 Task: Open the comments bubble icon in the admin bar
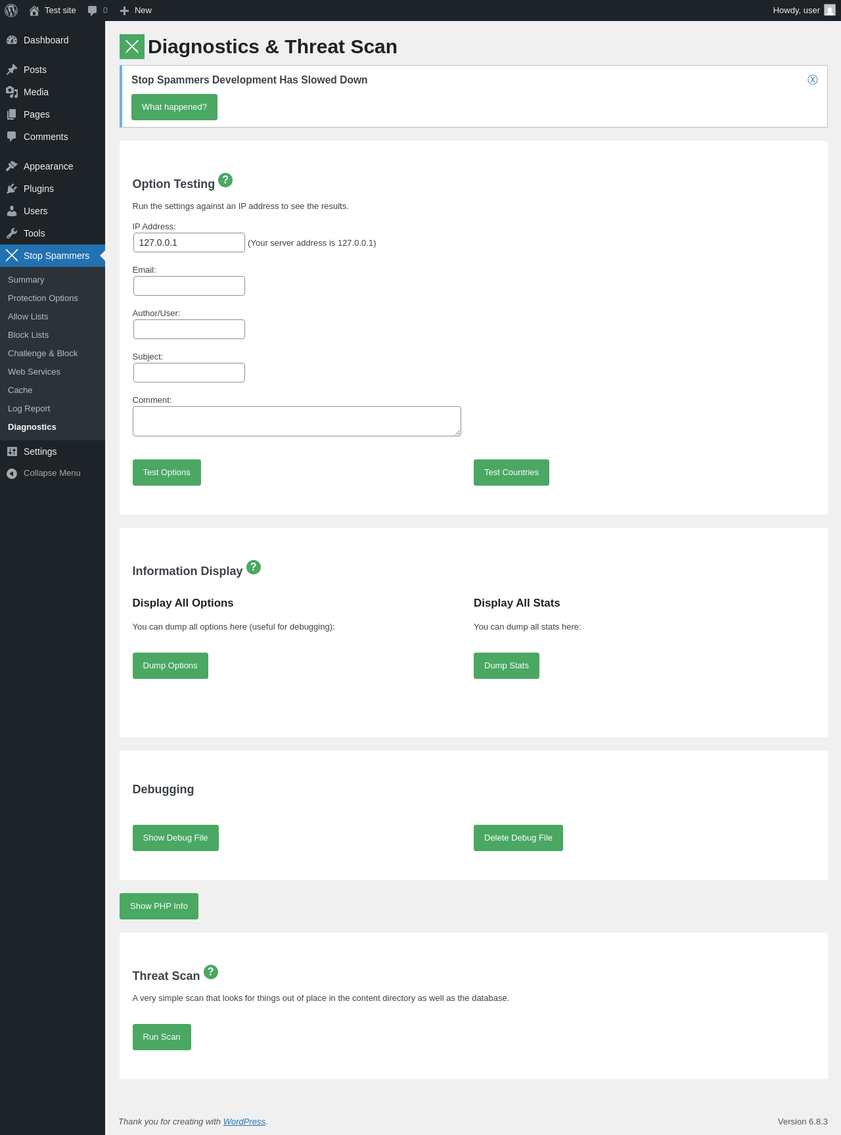(92, 11)
